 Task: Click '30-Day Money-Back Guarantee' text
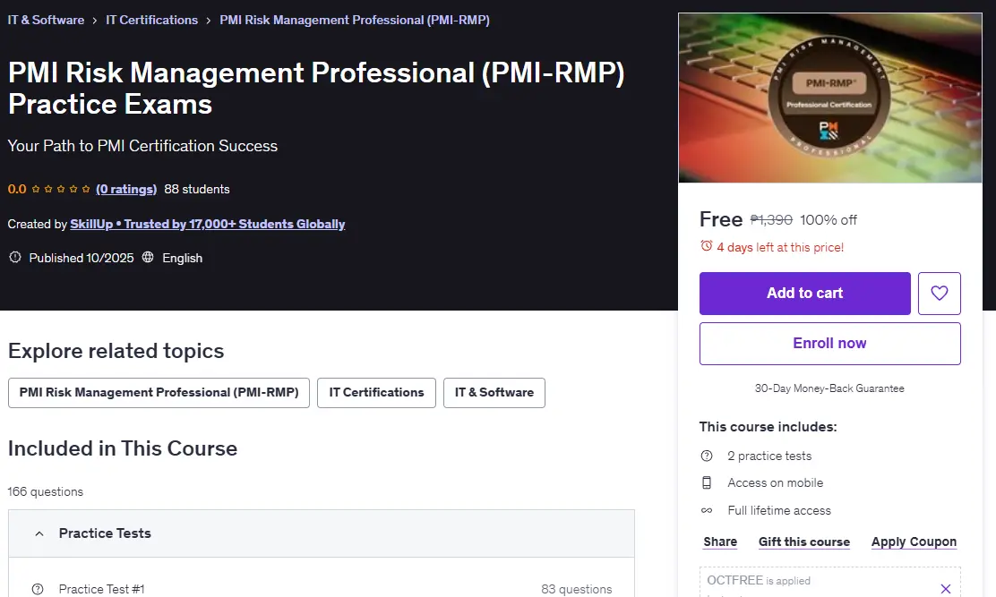click(x=829, y=388)
